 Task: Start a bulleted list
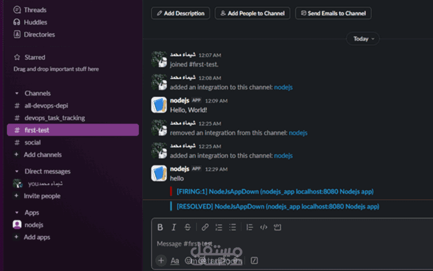point(233,227)
